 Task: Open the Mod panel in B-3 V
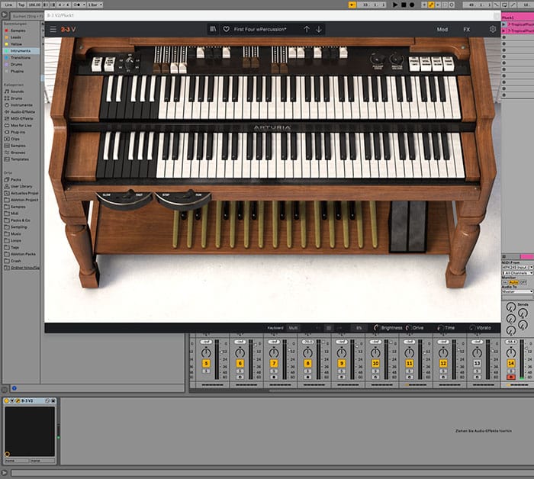point(442,30)
